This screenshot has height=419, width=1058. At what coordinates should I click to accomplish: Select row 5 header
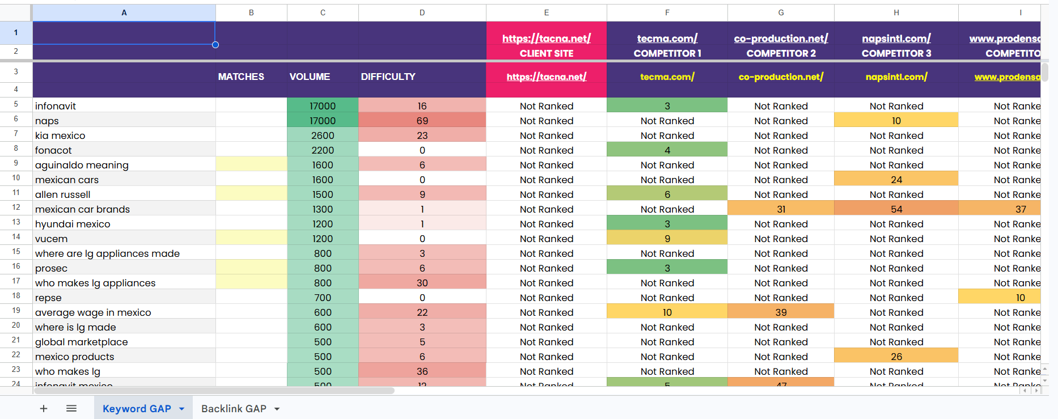tap(16, 104)
